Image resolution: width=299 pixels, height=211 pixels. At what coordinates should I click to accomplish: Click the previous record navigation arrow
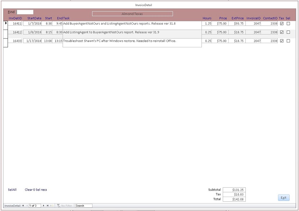tap(26, 205)
